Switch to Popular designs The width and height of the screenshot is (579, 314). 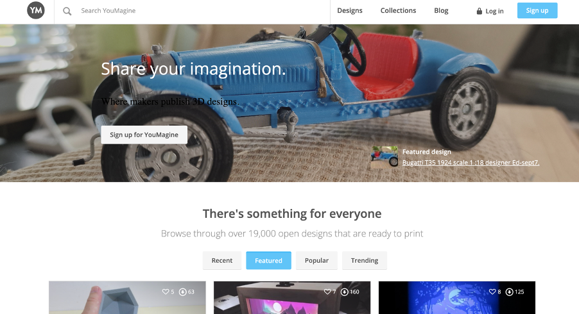click(316, 261)
